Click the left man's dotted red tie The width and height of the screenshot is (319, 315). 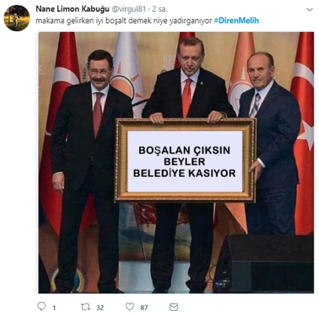click(x=98, y=115)
